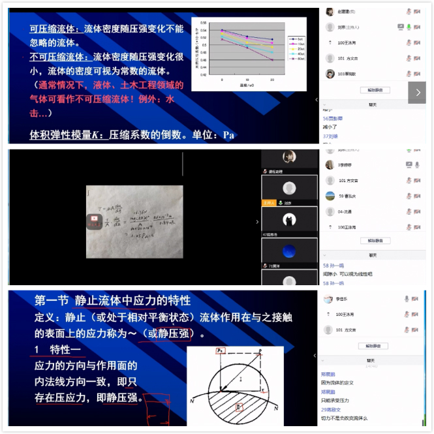The width and height of the screenshot is (434, 434).
Task: Collapse side panel using arrow beside 静止流体 slide
Action: 315,356
